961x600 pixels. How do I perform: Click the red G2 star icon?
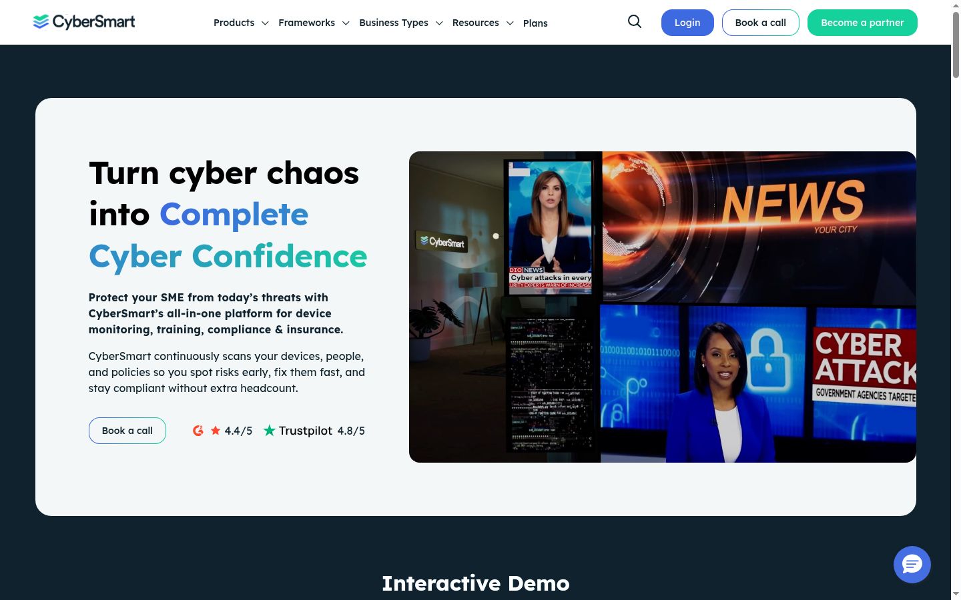(216, 431)
